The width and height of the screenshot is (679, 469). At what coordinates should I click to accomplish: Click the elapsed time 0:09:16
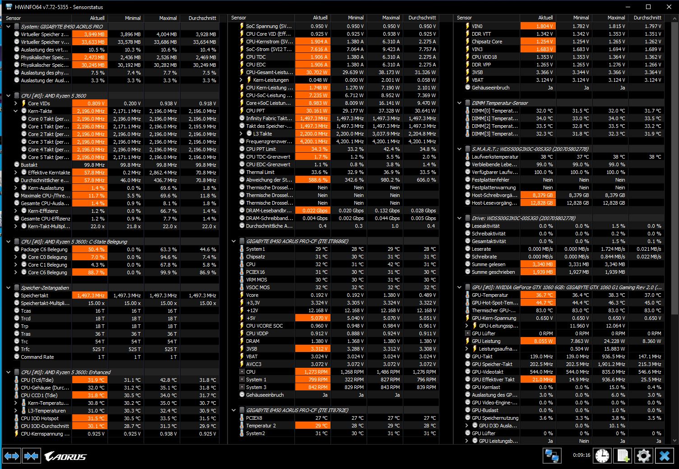pos(581,455)
